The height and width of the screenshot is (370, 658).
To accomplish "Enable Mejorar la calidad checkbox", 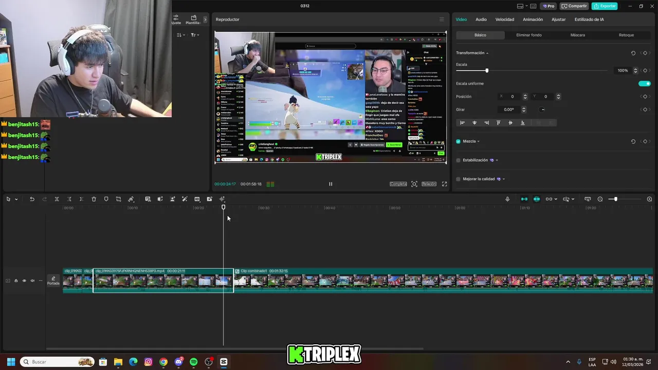I will pos(458,179).
